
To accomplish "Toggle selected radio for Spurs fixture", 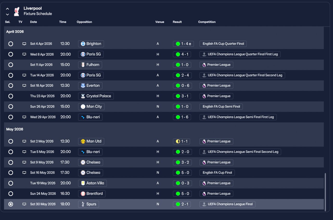I will (11, 204).
